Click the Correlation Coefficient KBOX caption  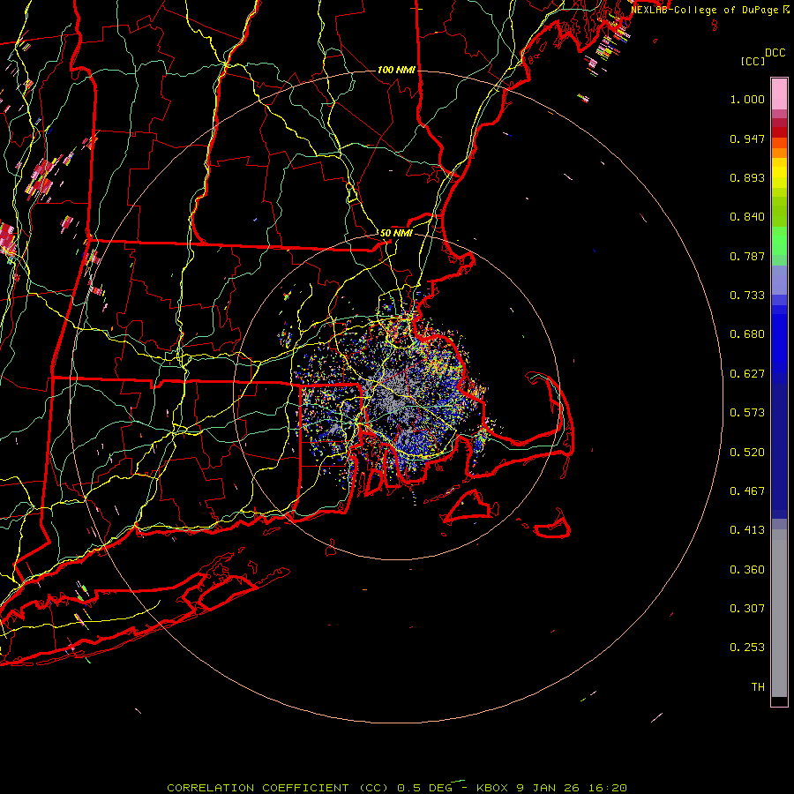(397, 788)
